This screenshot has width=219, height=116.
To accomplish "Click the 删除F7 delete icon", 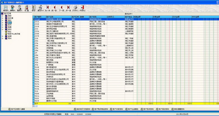I will (19, 8).
